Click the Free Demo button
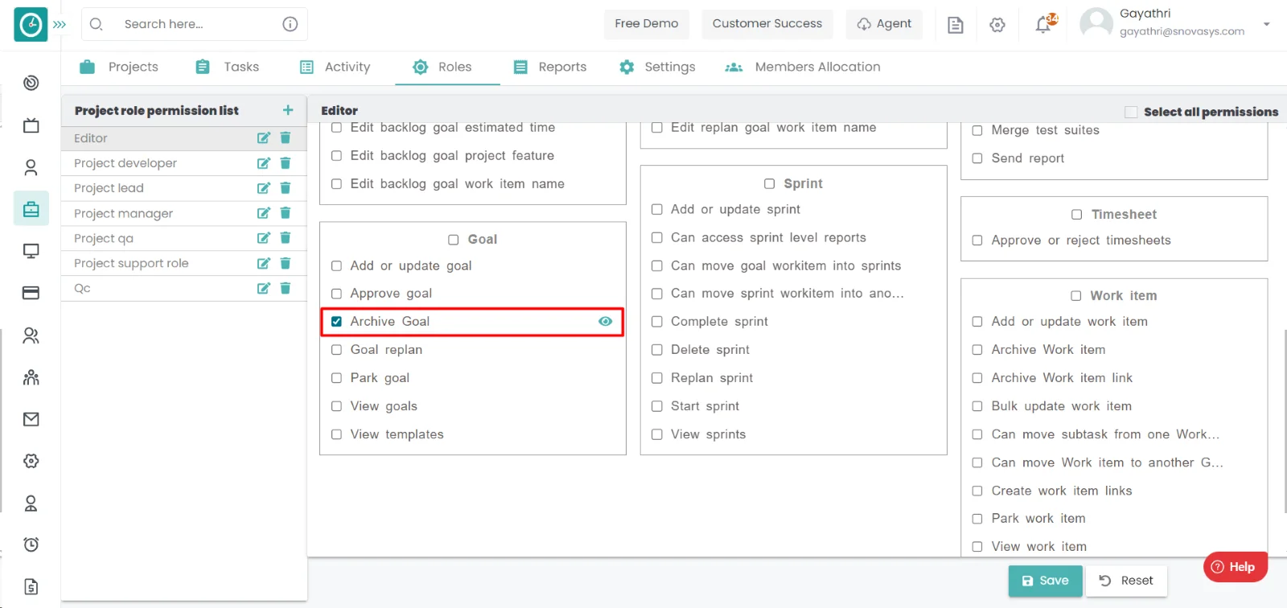Image resolution: width=1287 pixels, height=608 pixels. (647, 23)
